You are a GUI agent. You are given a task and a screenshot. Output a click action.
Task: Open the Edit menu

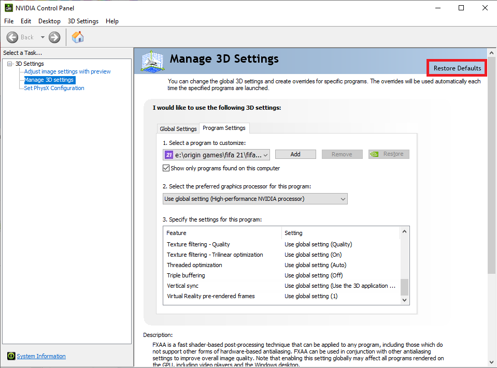pyautogui.click(x=26, y=21)
